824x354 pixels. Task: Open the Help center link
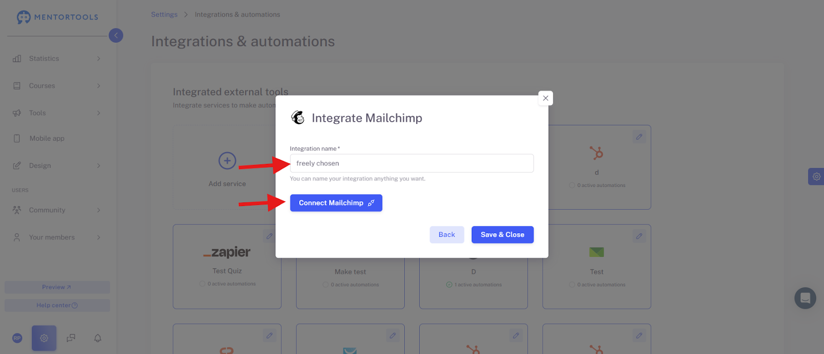57,305
